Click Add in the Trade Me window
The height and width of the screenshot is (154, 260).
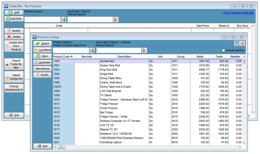click(x=14, y=12)
